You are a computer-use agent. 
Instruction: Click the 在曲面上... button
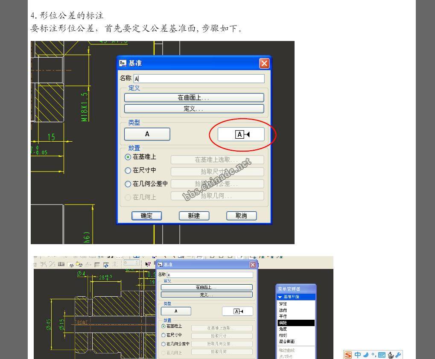pyautogui.click(x=194, y=98)
